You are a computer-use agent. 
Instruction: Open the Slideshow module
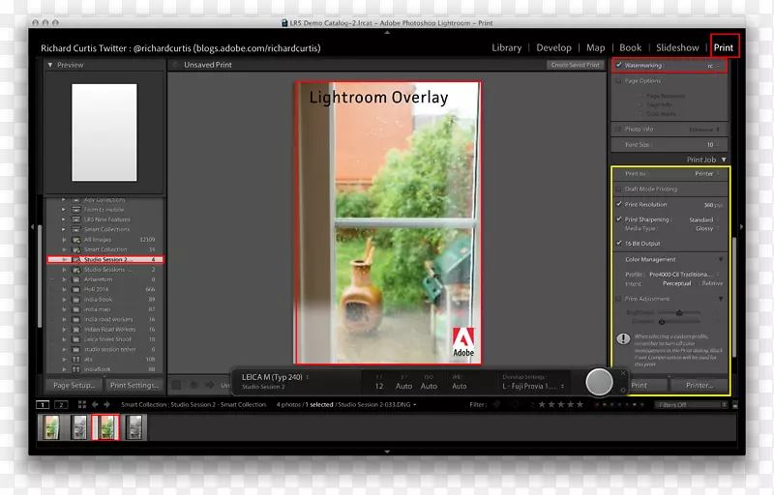click(677, 47)
